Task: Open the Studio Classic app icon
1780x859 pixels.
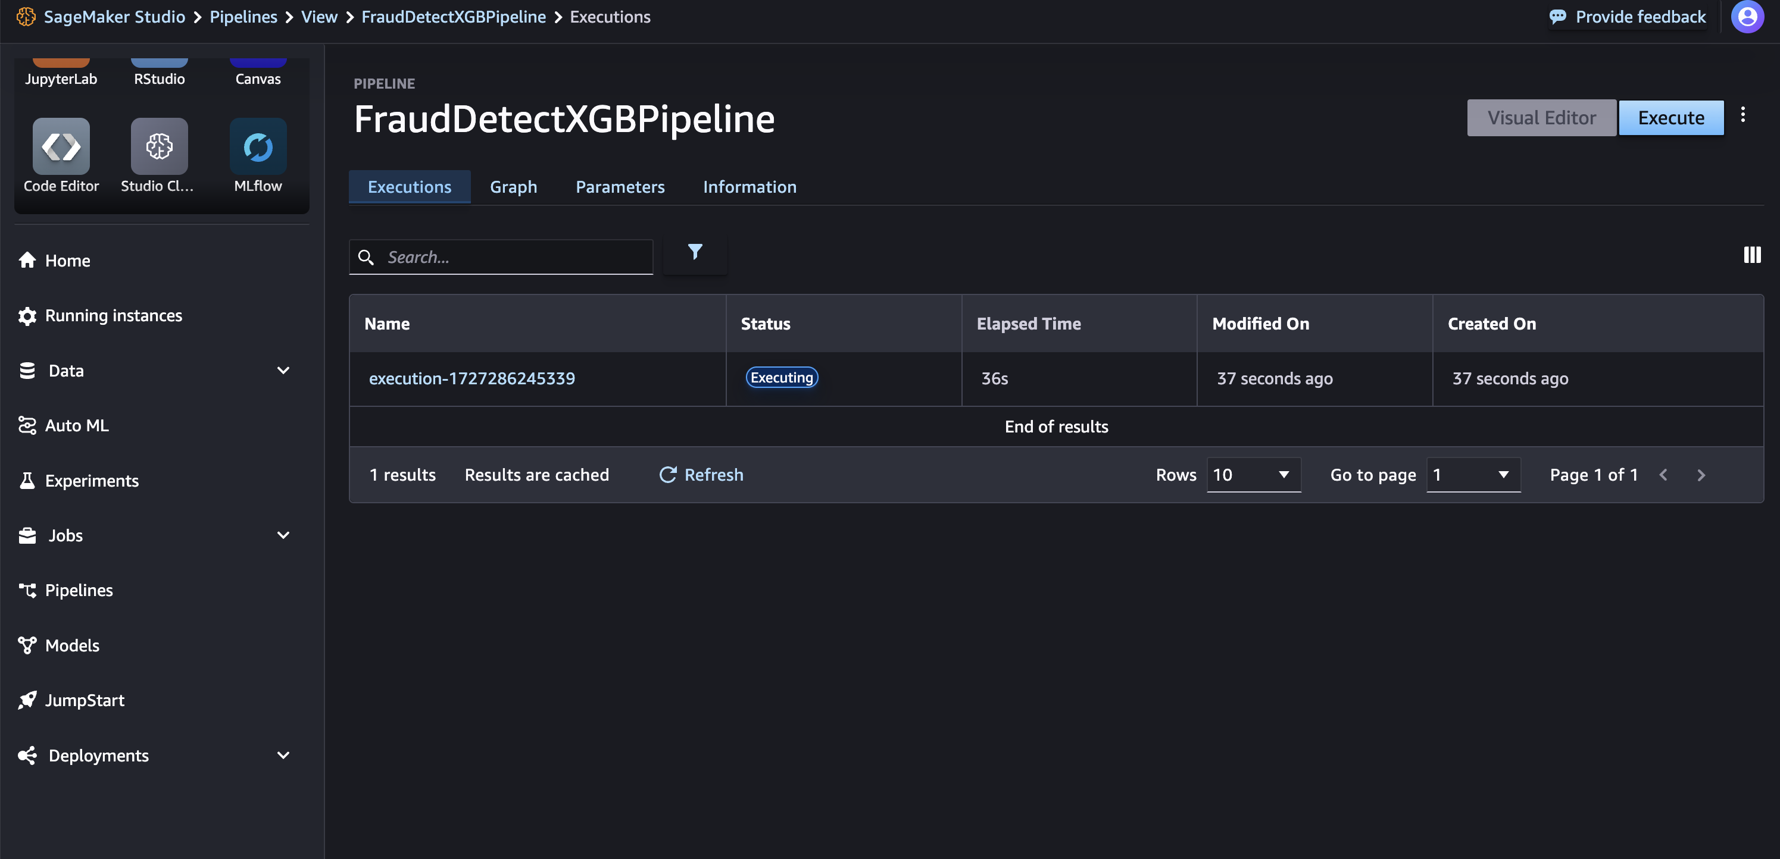Action: 159,146
